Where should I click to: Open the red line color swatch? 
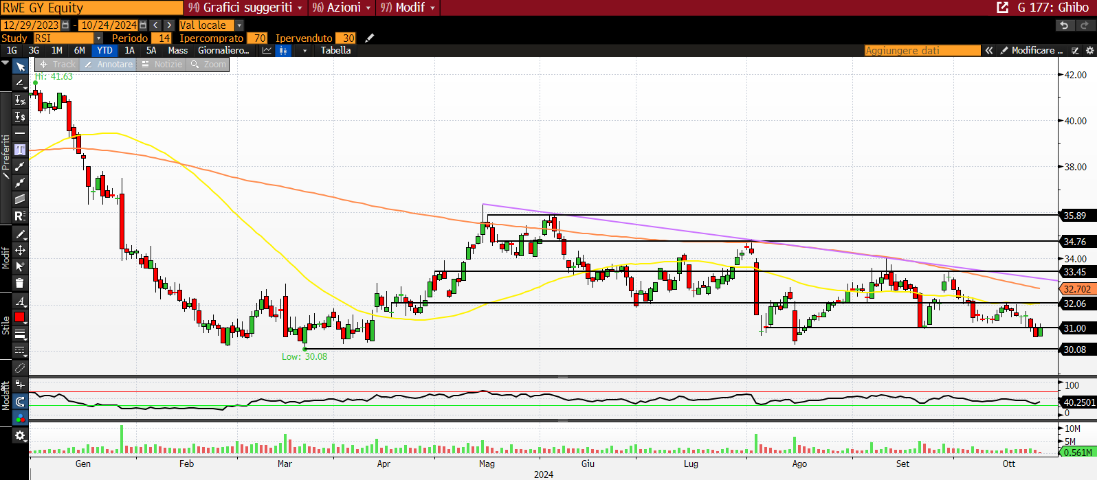point(20,317)
